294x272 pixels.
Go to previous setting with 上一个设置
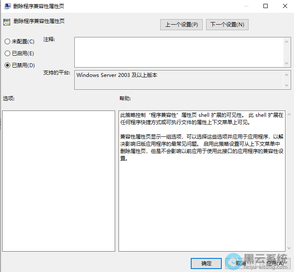pos(181,25)
